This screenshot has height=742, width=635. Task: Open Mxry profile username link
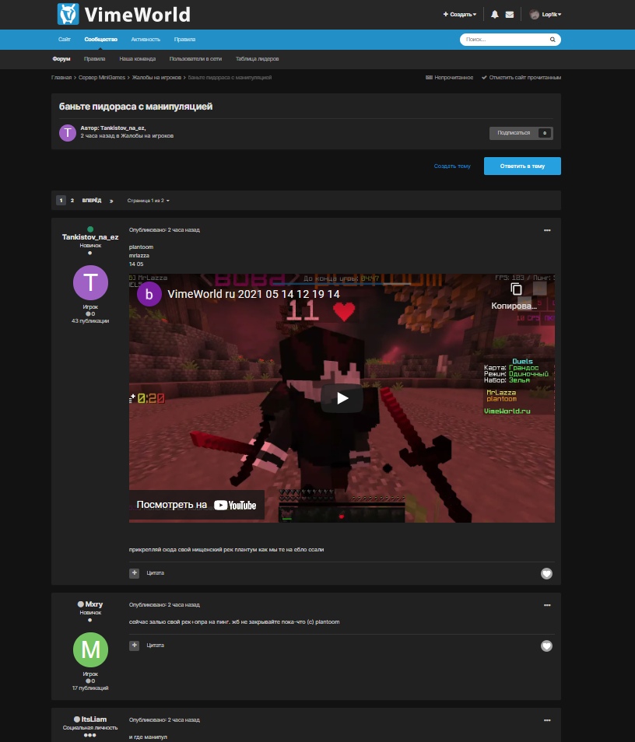(93, 604)
